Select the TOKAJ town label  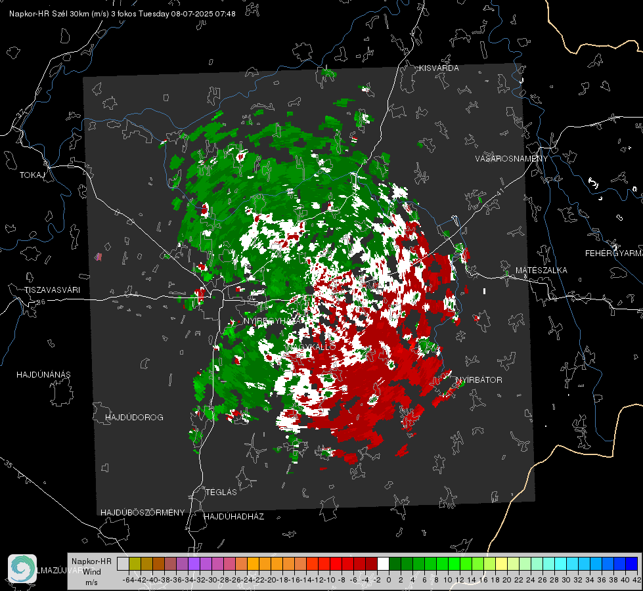pos(32,175)
